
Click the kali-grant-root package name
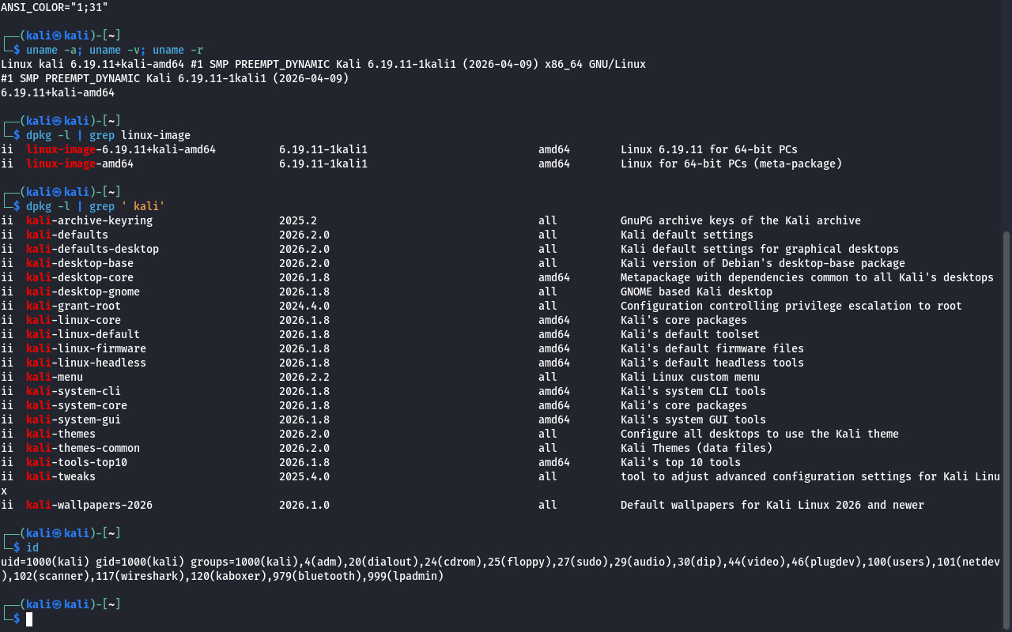tap(74, 306)
